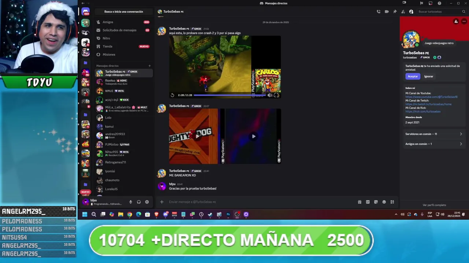Open the NMUI direct message

point(123,91)
